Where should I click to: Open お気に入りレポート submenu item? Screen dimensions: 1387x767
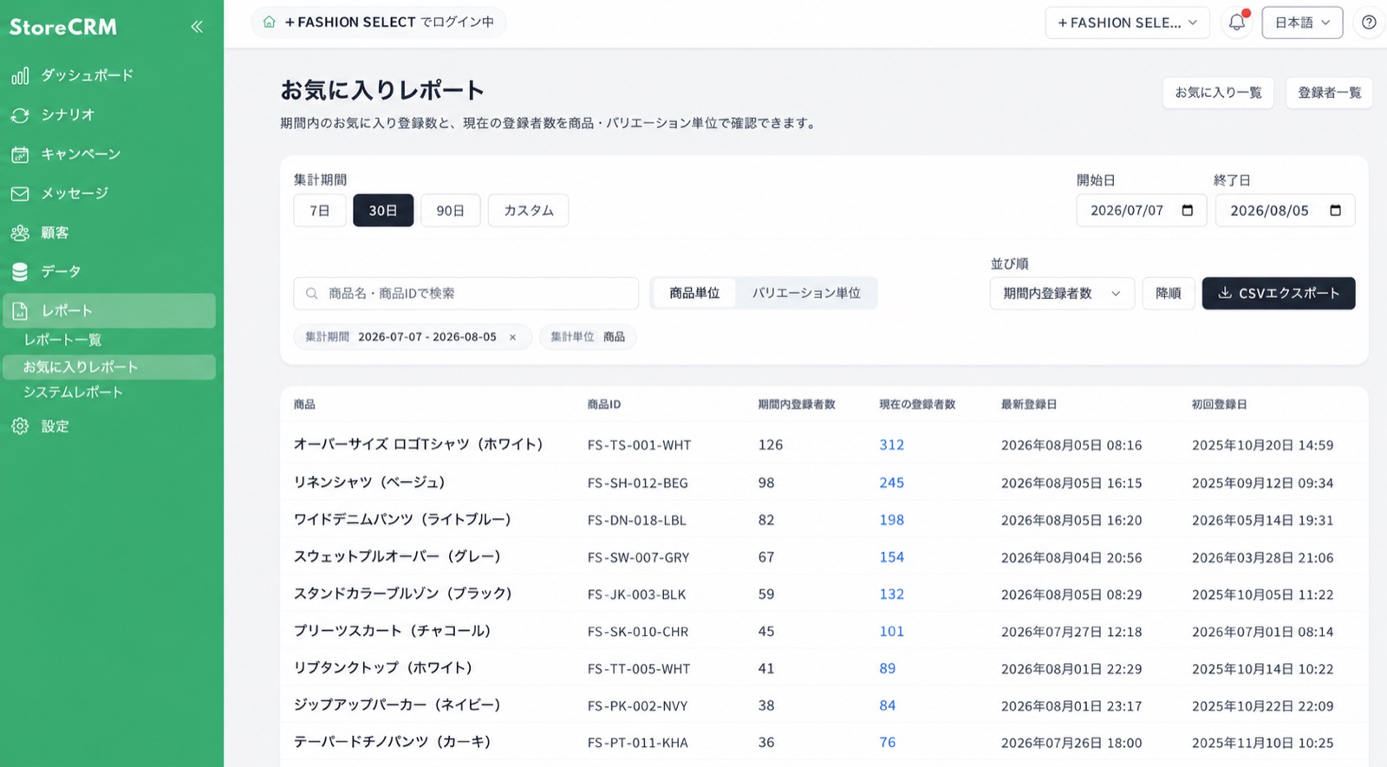tap(109, 367)
